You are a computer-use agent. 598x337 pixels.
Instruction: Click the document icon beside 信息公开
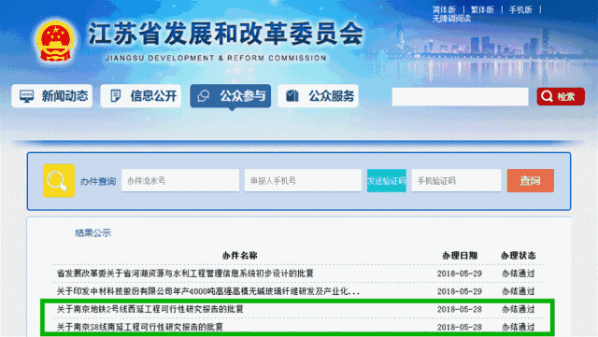[115, 96]
